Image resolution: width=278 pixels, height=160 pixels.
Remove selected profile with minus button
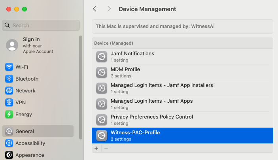coord(106,148)
